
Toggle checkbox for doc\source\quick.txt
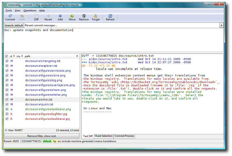pyautogui.click(x=6, y=104)
